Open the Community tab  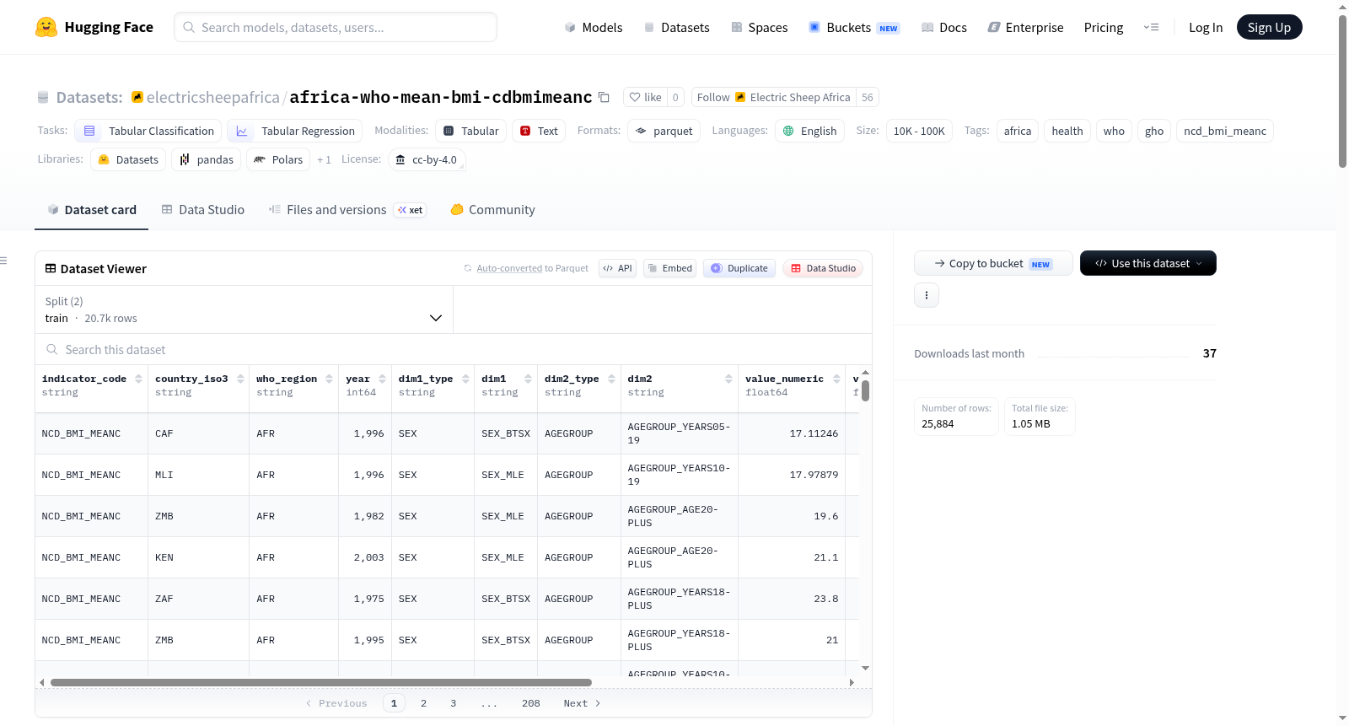click(492, 210)
